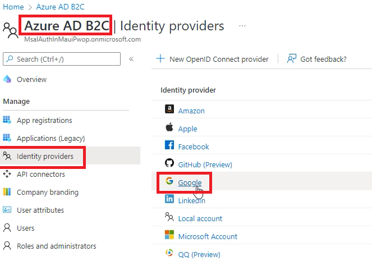Image resolution: width=372 pixels, height=261 pixels.
Task: Select Apple identity provider
Action: point(187,129)
